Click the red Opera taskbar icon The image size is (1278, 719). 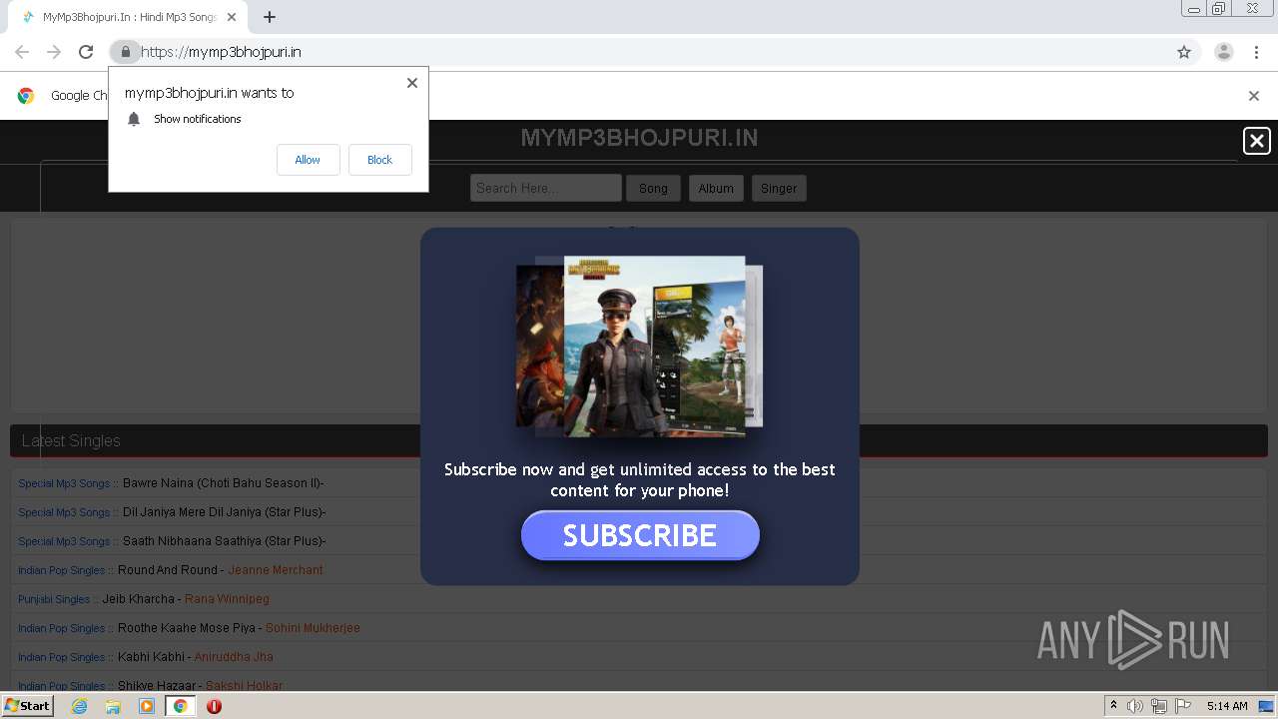tap(214, 706)
